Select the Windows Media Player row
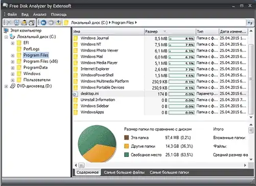This screenshot has height=186, width=256. tap(160, 63)
